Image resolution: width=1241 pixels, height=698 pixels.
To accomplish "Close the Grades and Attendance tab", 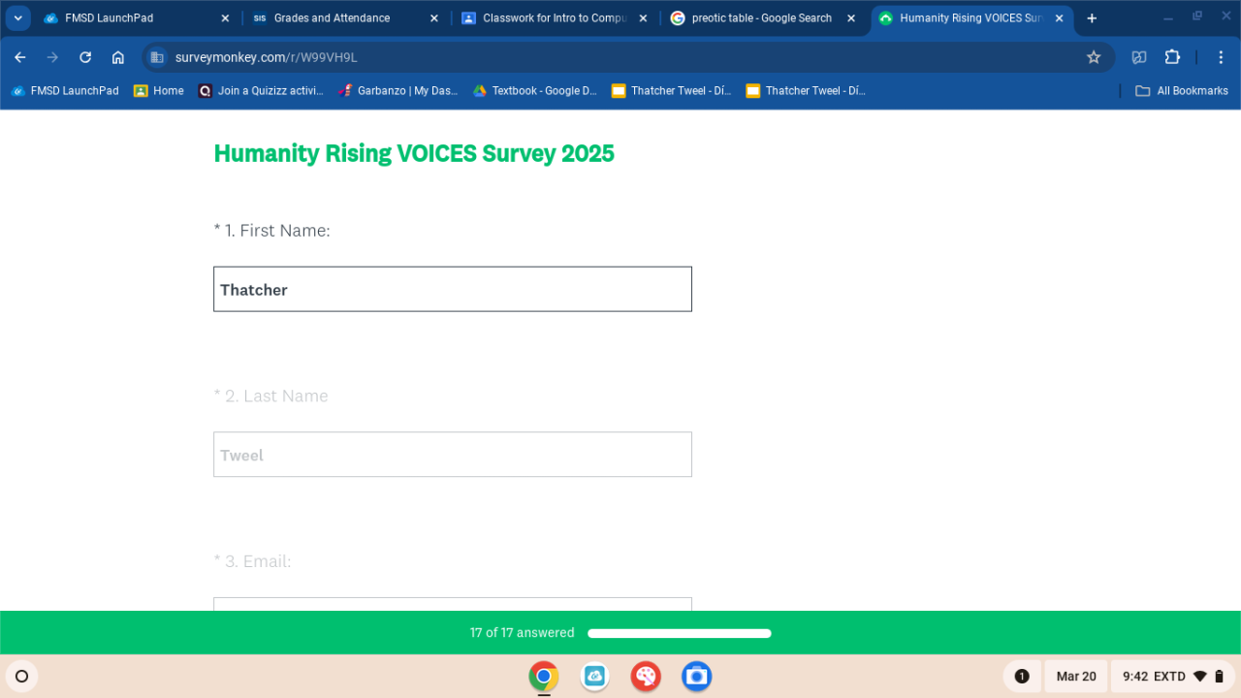I will click(433, 18).
